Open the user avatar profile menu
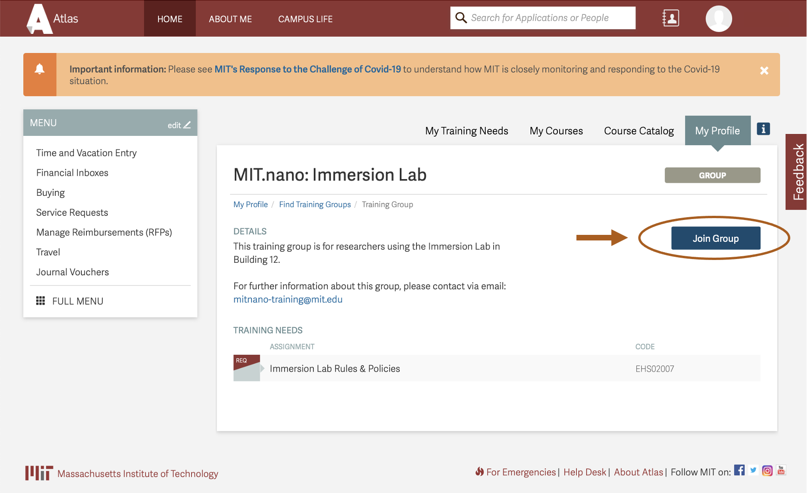Screen dimensions: 807x493 click(x=719, y=19)
